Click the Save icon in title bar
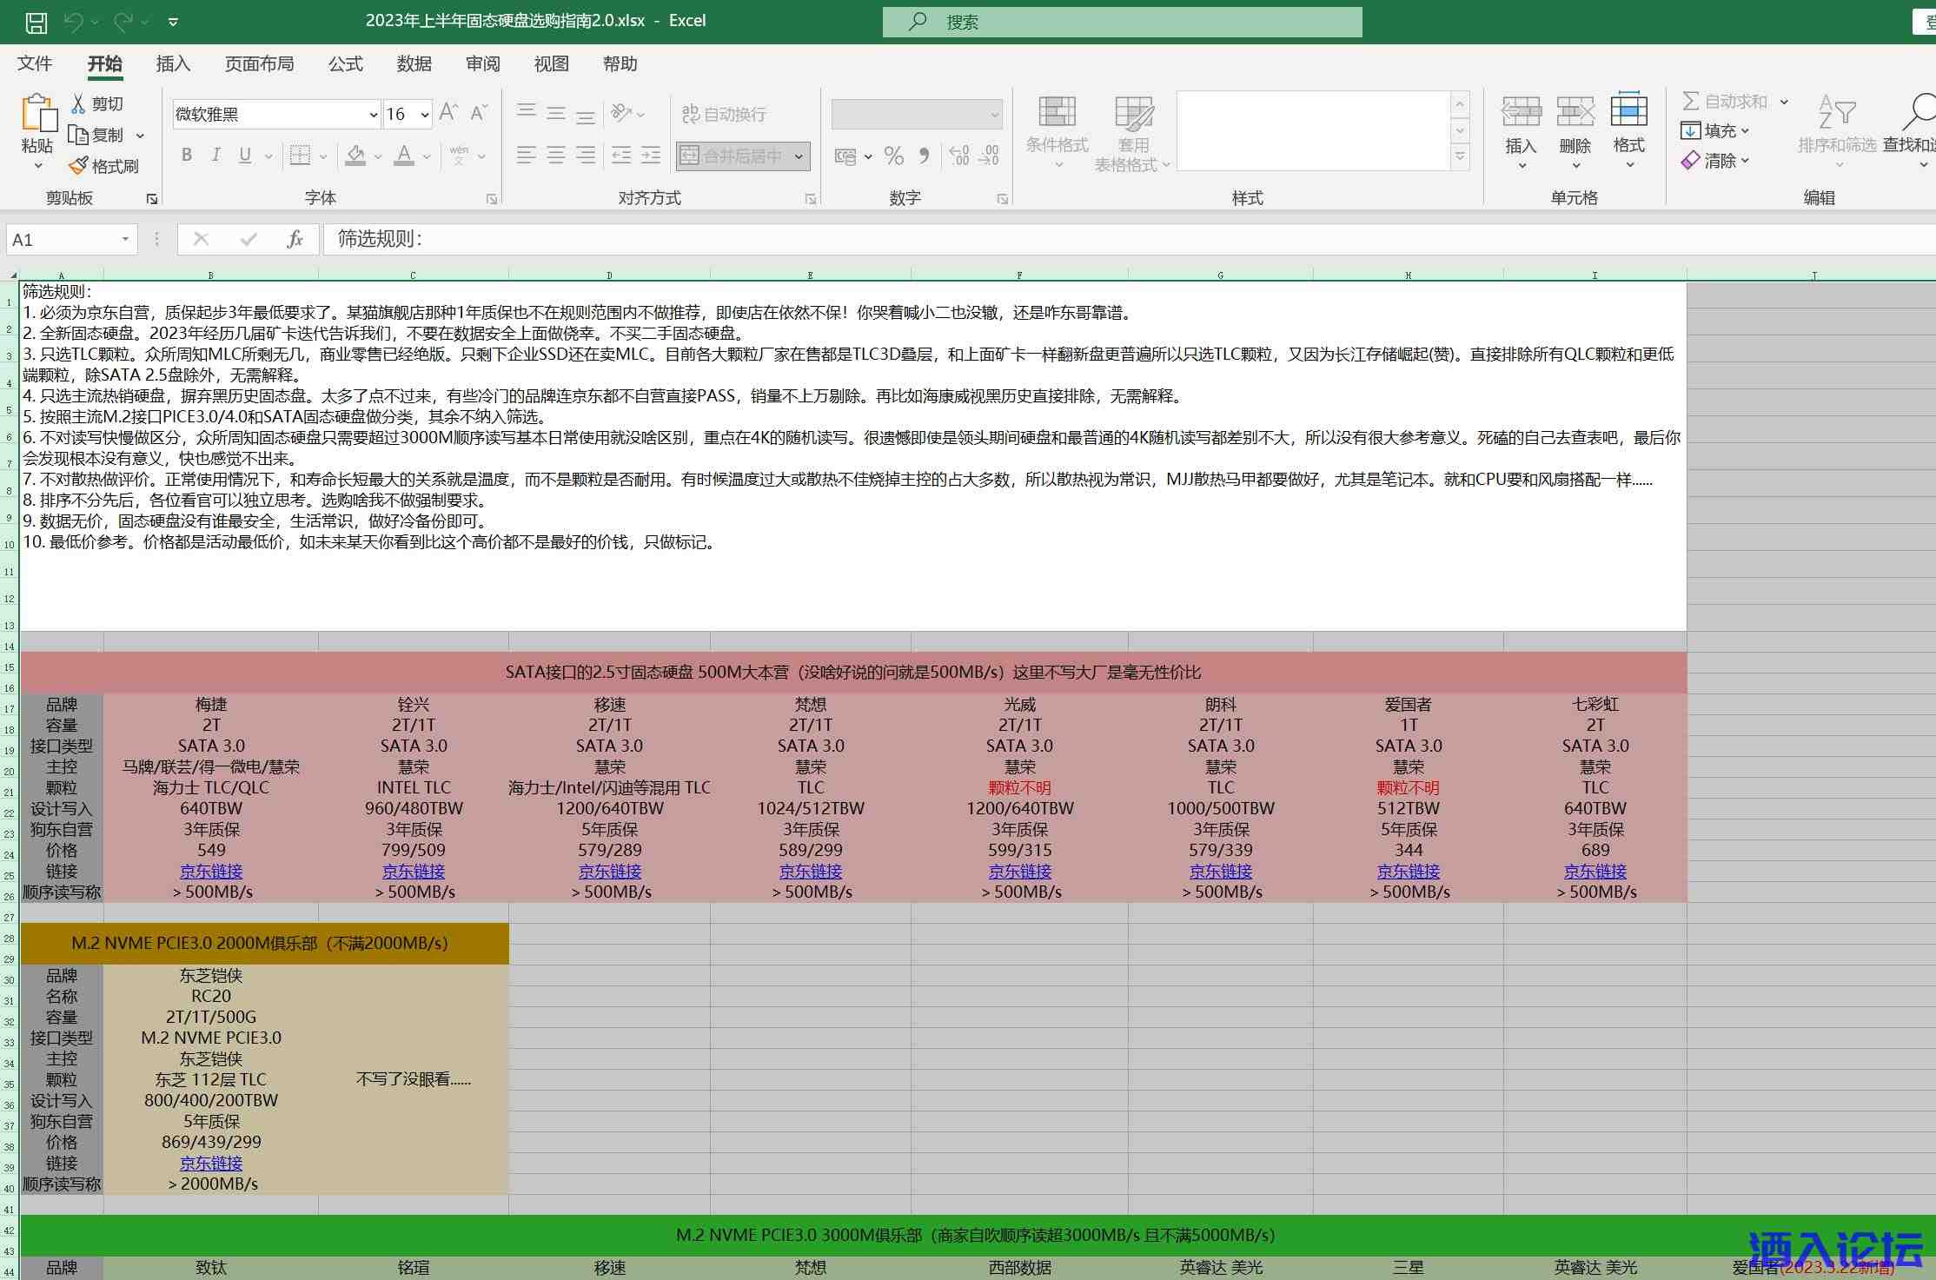The width and height of the screenshot is (1936, 1280). (36, 22)
